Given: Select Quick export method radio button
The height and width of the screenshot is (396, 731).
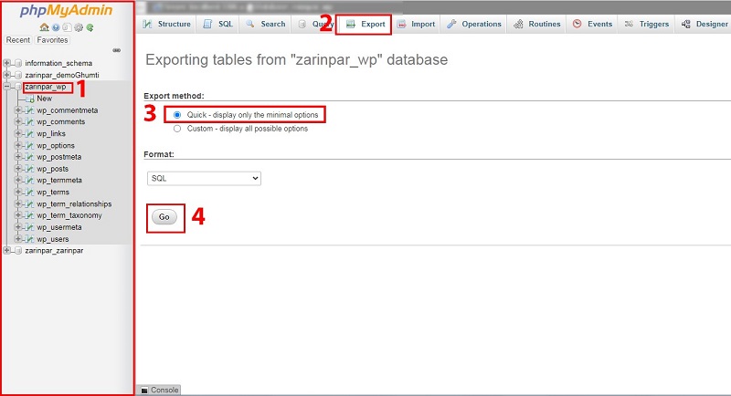Looking at the screenshot, I should [177, 115].
